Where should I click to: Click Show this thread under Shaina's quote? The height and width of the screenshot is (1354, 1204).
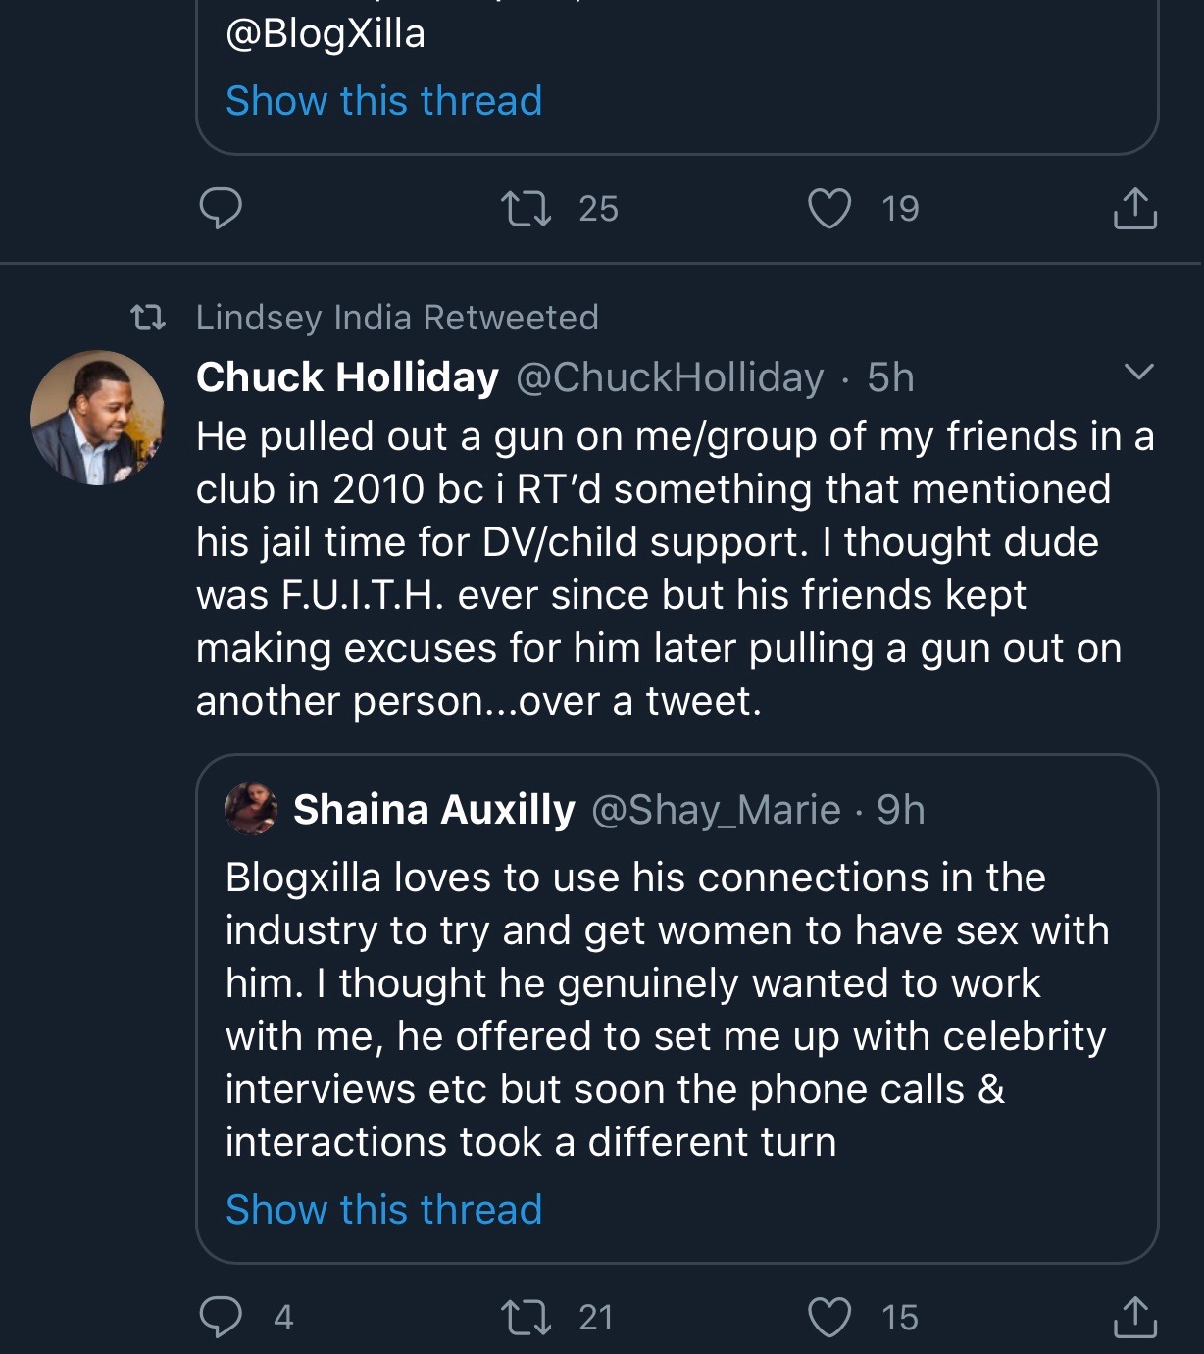[383, 1209]
